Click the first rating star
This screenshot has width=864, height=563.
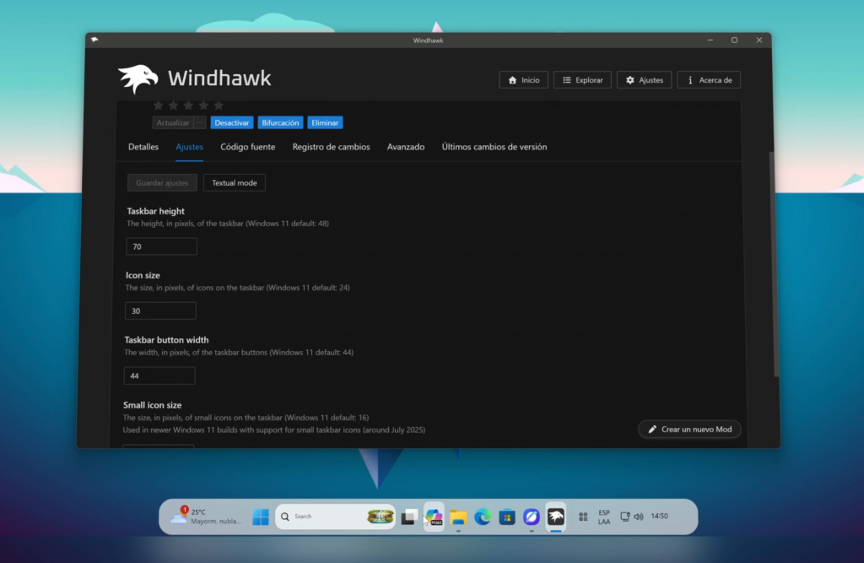158,106
